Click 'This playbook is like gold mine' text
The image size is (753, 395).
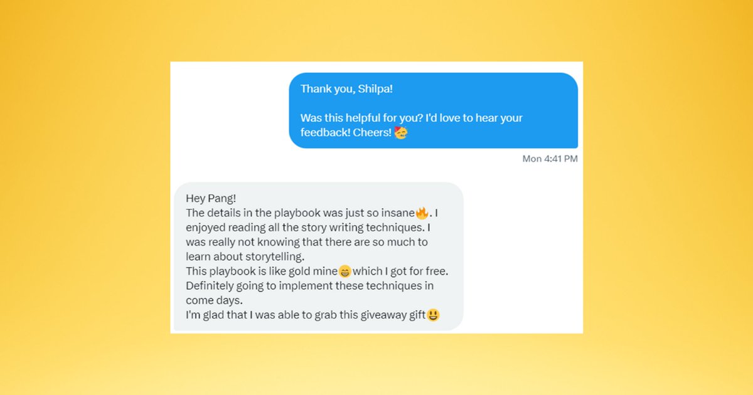(x=262, y=271)
